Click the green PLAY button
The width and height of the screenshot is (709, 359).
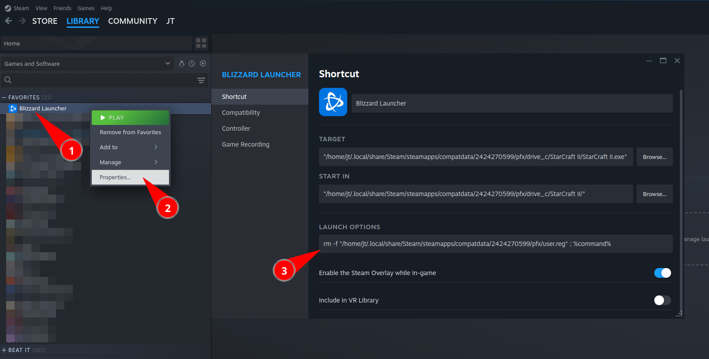tap(130, 117)
